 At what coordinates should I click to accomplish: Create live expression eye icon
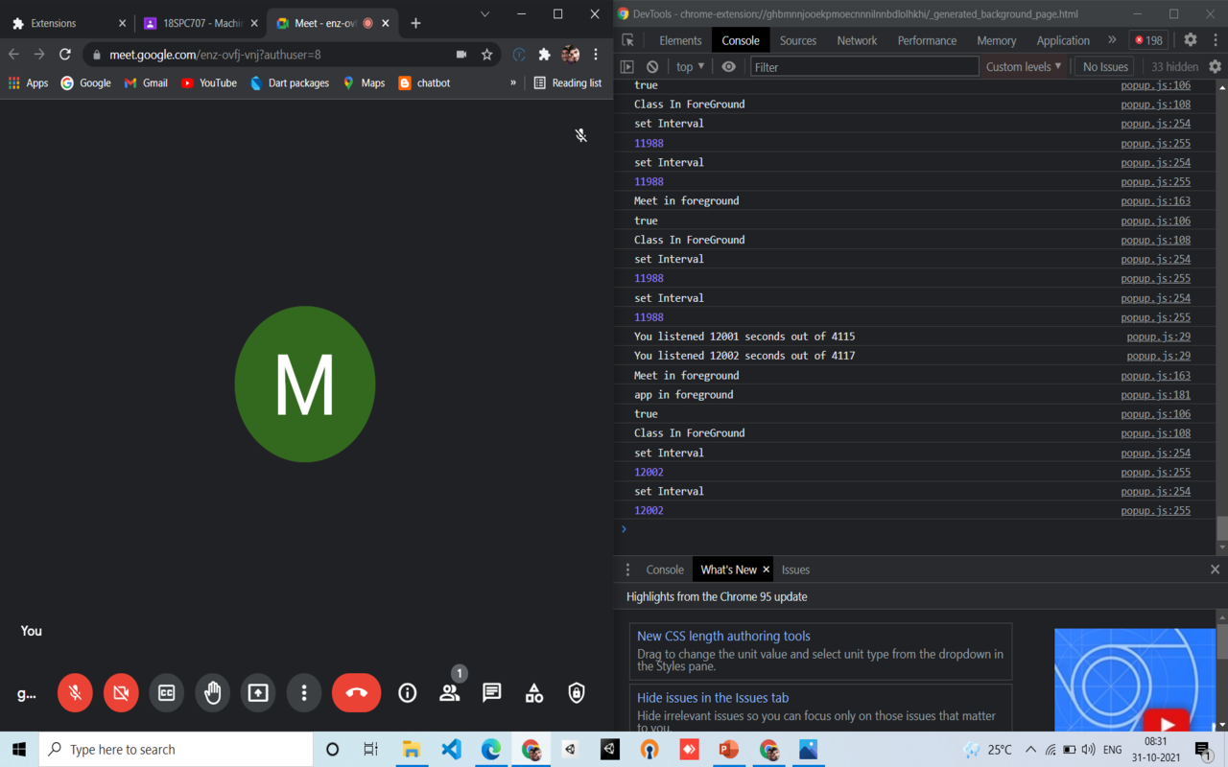click(729, 67)
